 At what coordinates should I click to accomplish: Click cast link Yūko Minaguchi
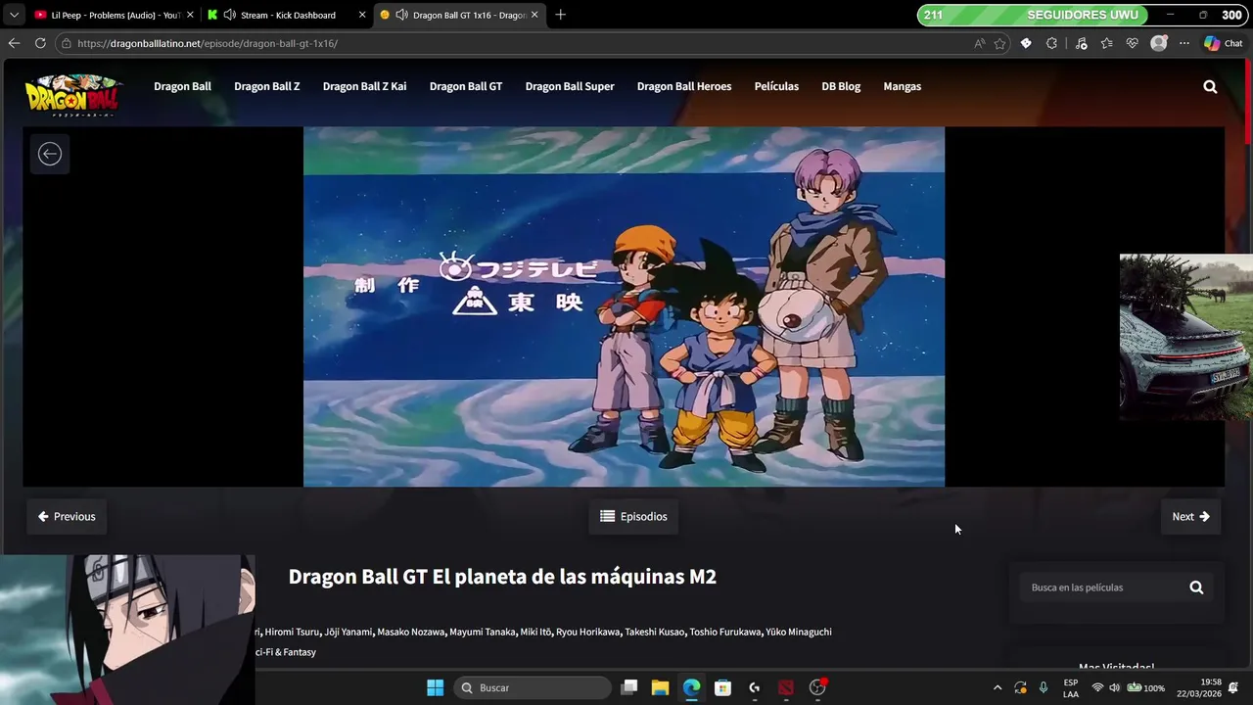[x=799, y=632]
